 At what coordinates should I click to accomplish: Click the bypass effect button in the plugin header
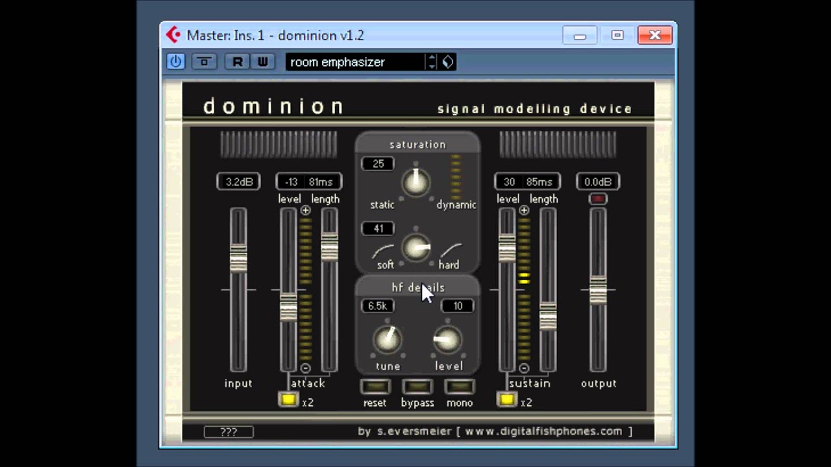[204, 62]
